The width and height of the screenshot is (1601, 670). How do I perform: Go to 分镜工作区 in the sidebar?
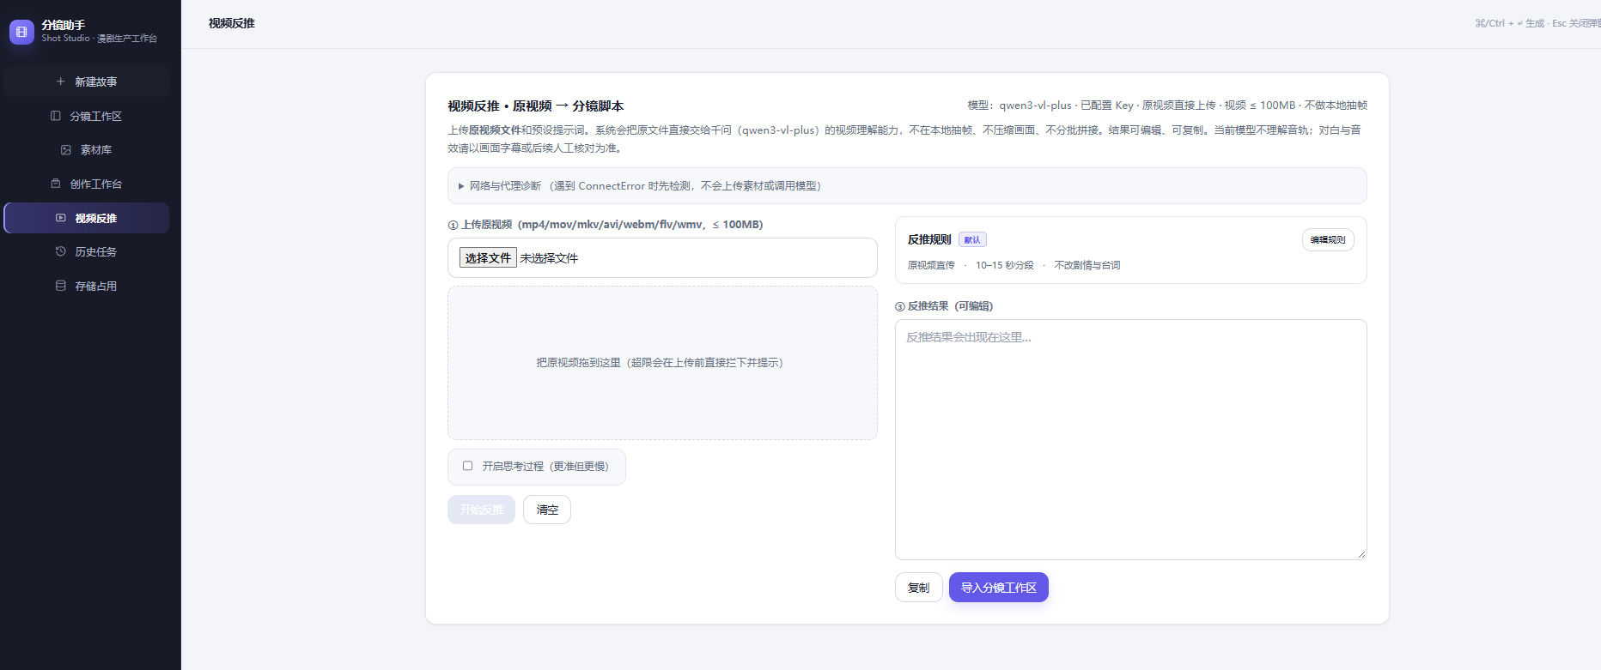tap(86, 116)
